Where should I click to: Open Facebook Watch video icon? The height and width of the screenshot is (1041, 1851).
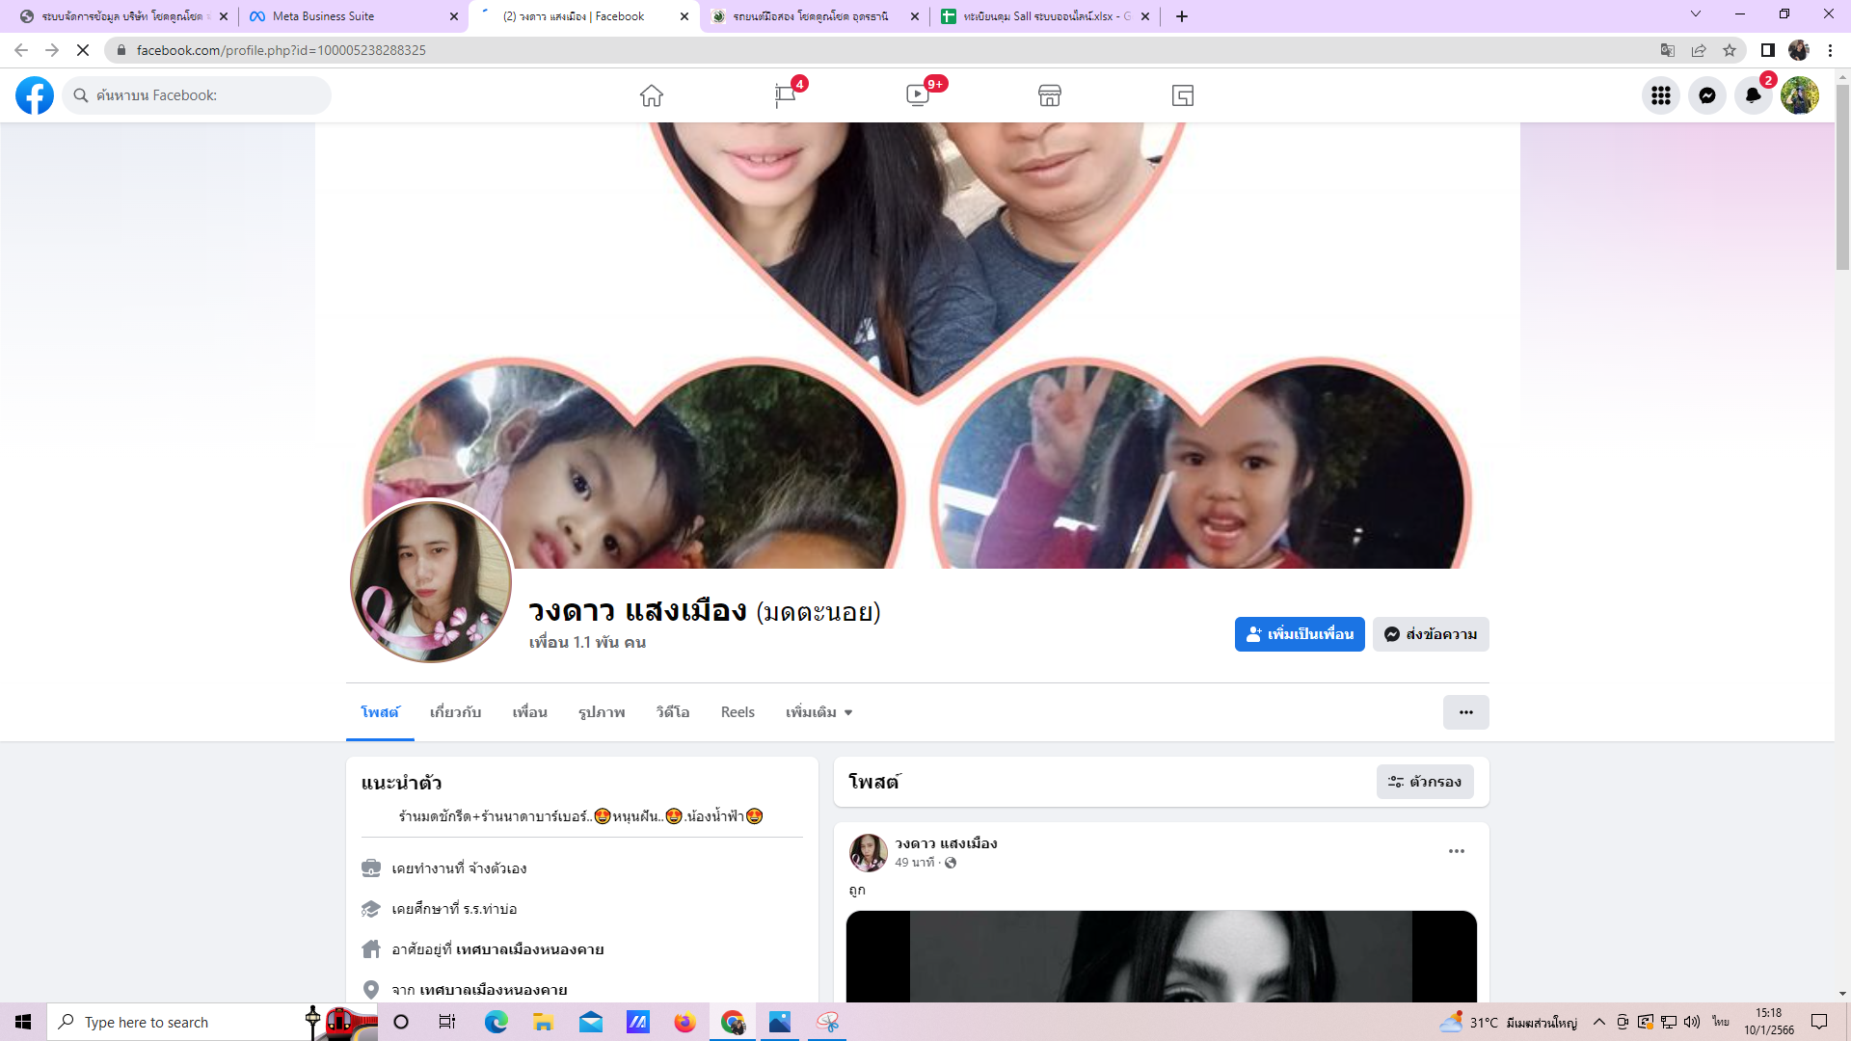click(x=918, y=95)
